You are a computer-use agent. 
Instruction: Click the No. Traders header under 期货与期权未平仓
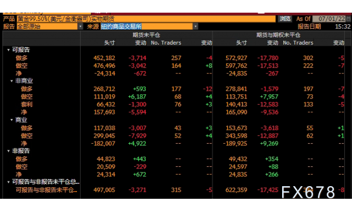[298, 43]
